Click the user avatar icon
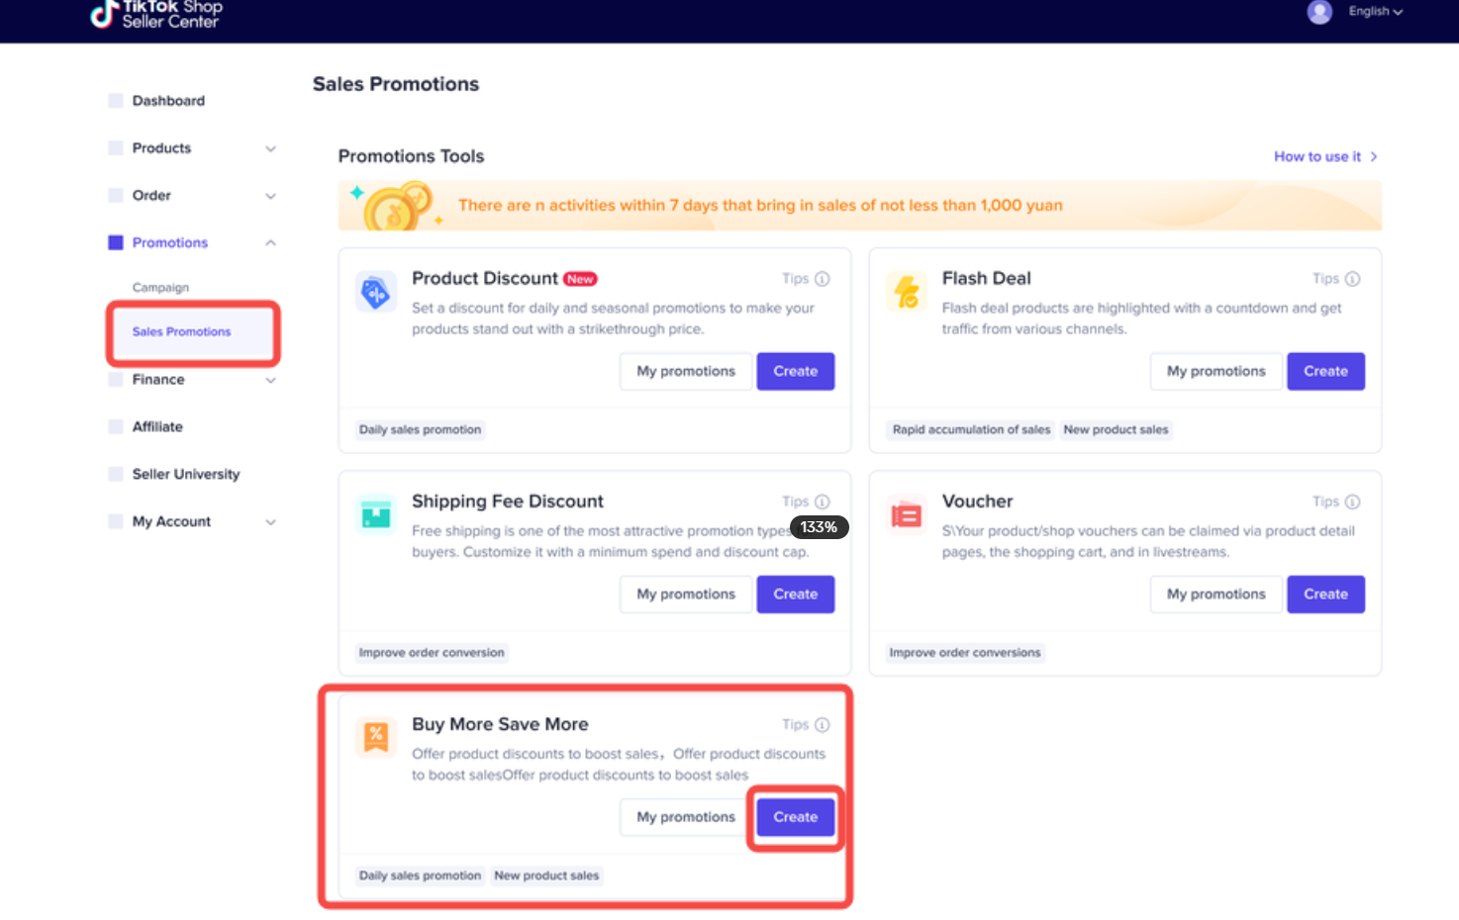 point(1319,12)
